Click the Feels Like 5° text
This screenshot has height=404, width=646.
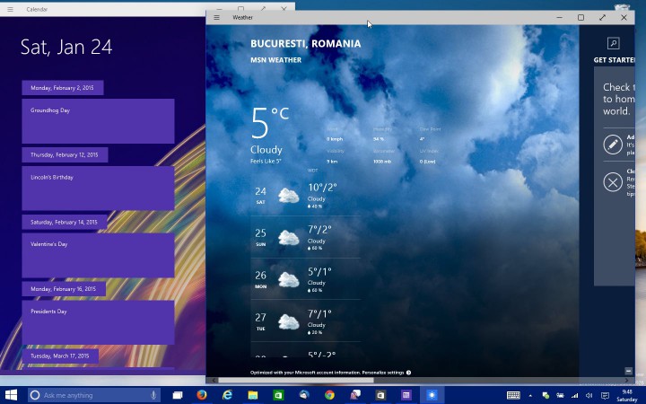[266, 162]
